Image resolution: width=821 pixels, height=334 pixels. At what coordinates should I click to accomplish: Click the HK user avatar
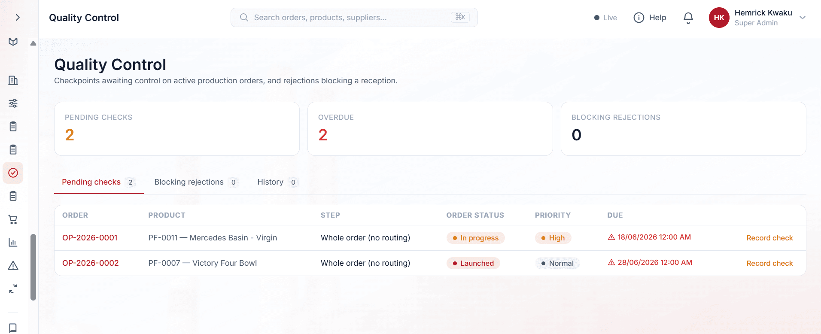pyautogui.click(x=719, y=18)
